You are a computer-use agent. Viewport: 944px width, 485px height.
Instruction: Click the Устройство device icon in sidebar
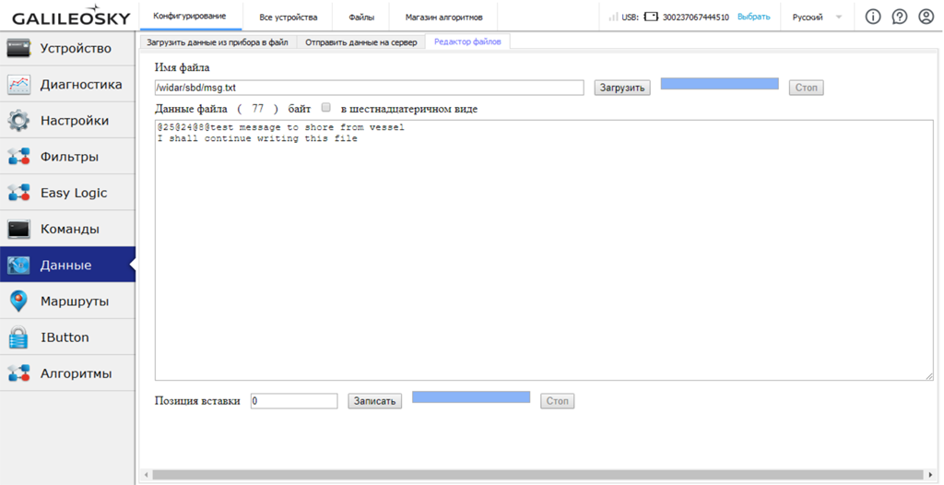18,48
